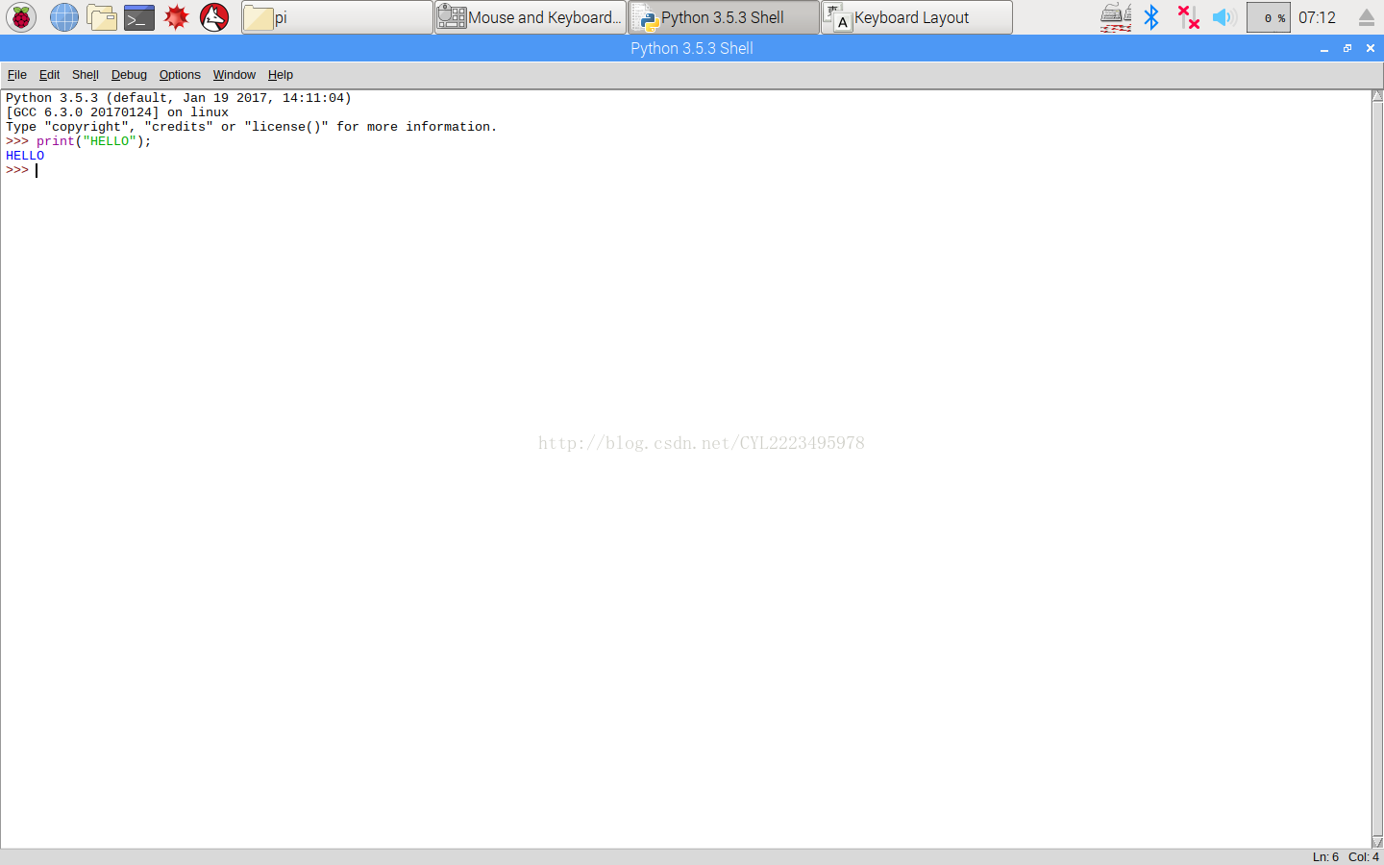Screen dimensions: 1384x865
Task: Click the Python 3.5.3 Shell title bar
Action: pyautogui.click(x=692, y=48)
